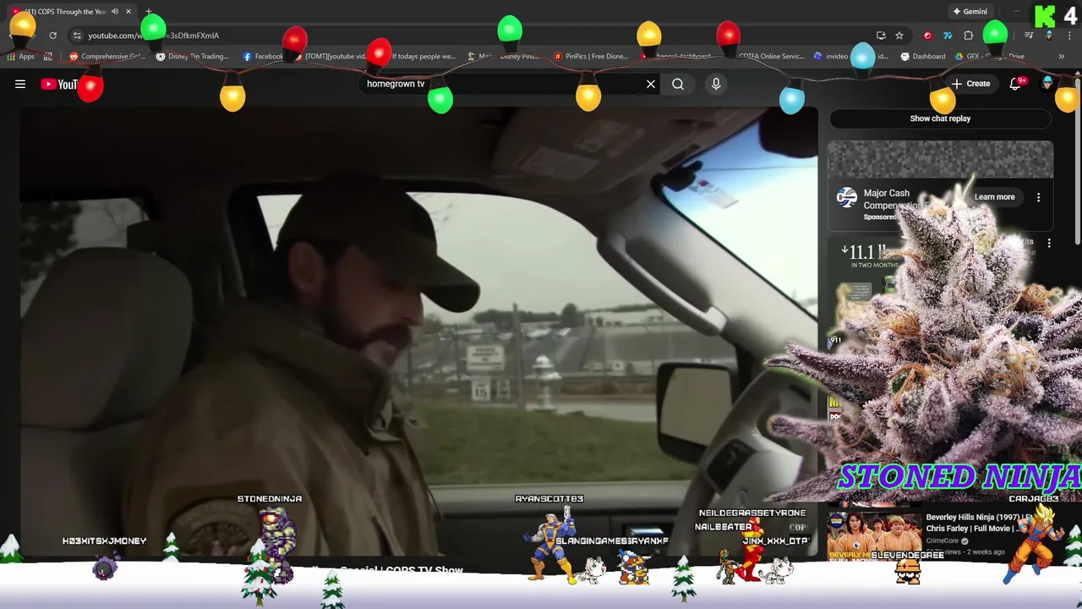Open the YouTube hamburger guide menu
Viewport: 1082px width, 609px height.
tap(20, 84)
